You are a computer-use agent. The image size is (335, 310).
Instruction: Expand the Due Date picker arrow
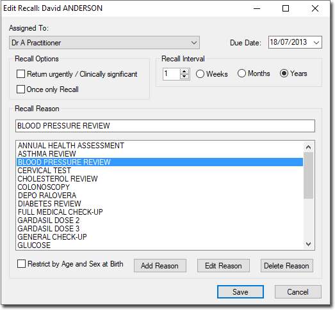(x=316, y=42)
